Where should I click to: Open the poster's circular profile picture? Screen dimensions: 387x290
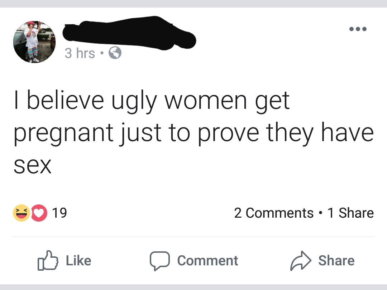click(34, 42)
